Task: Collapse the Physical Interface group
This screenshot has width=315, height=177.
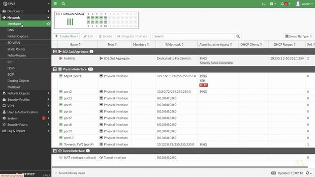Action: point(55,69)
